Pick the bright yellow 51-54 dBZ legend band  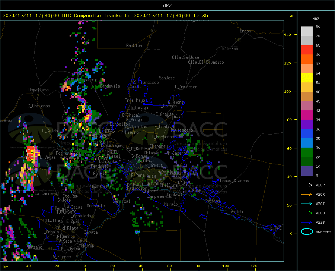point(307,78)
